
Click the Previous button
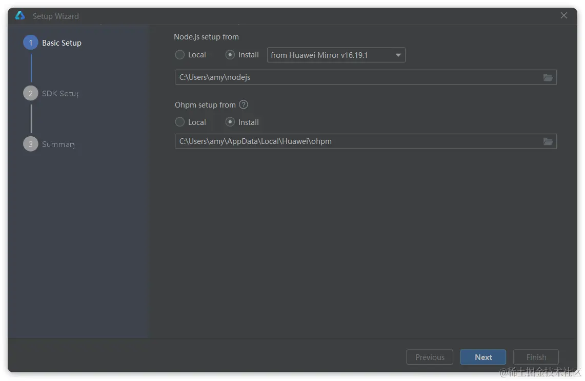pyautogui.click(x=430, y=357)
